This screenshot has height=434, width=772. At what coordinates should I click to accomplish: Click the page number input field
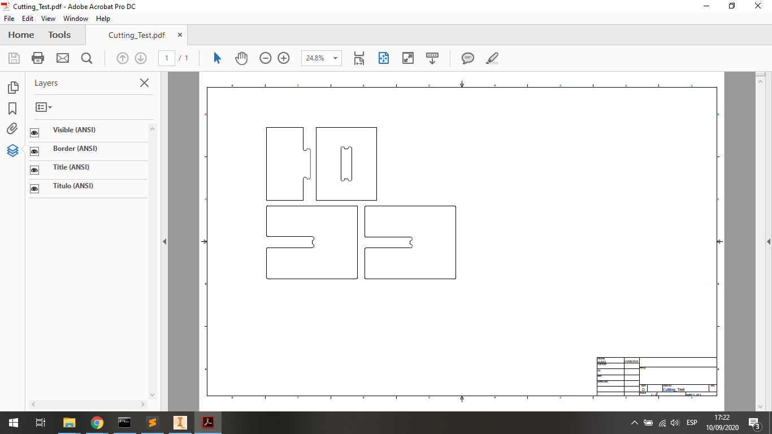[167, 58]
